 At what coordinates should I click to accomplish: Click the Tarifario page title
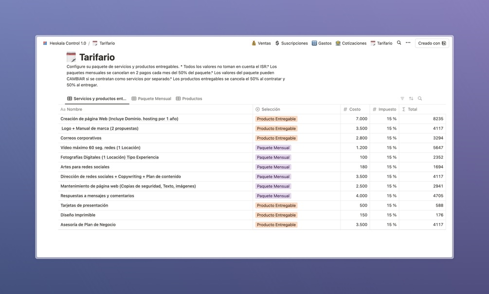(x=97, y=57)
